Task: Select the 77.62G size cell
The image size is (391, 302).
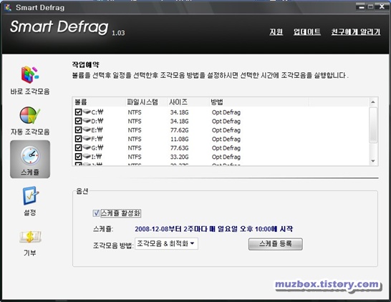Action: (x=179, y=130)
